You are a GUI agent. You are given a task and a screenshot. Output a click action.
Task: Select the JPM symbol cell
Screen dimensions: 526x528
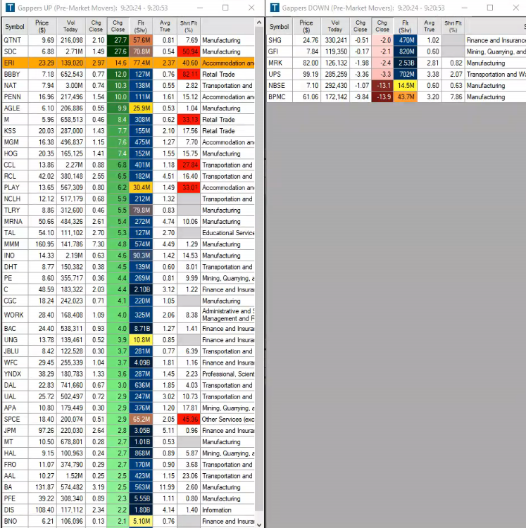[15, 430]
